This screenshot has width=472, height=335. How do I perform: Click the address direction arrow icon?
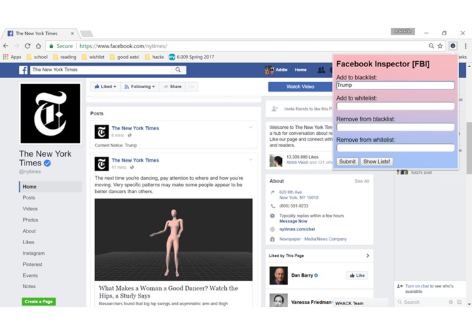[273, 193]
